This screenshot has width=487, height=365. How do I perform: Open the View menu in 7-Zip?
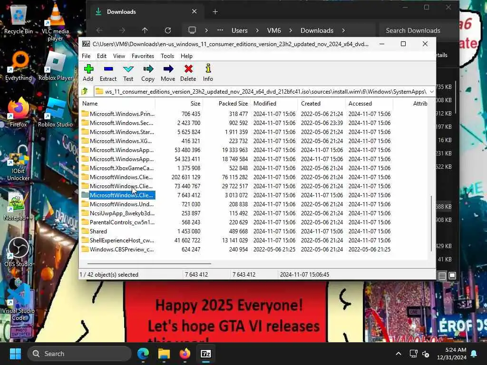[119, 56]
